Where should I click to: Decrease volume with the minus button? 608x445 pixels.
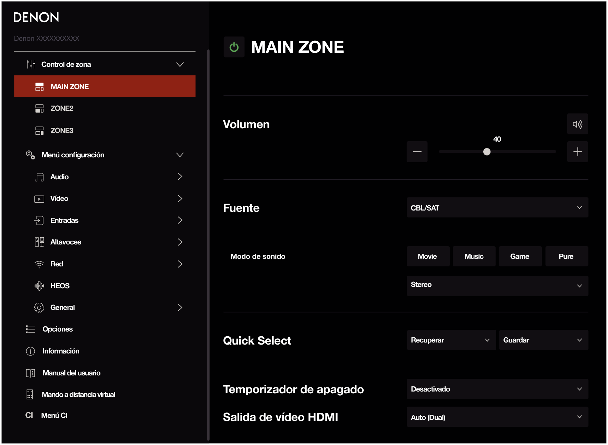click(x=417, y=152)
